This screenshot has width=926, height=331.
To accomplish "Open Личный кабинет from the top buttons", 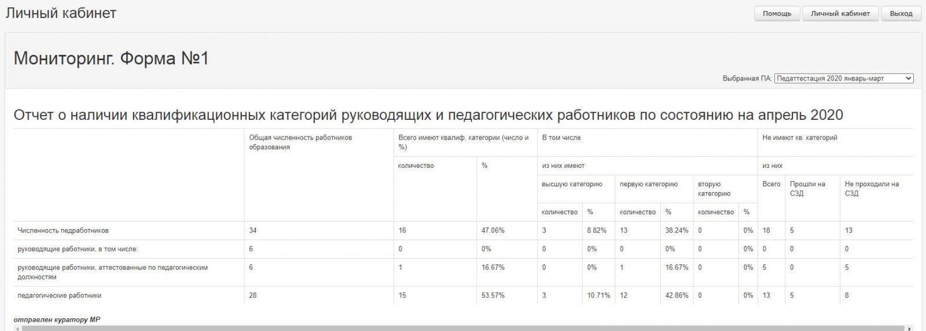I will (x=840, y=13).
